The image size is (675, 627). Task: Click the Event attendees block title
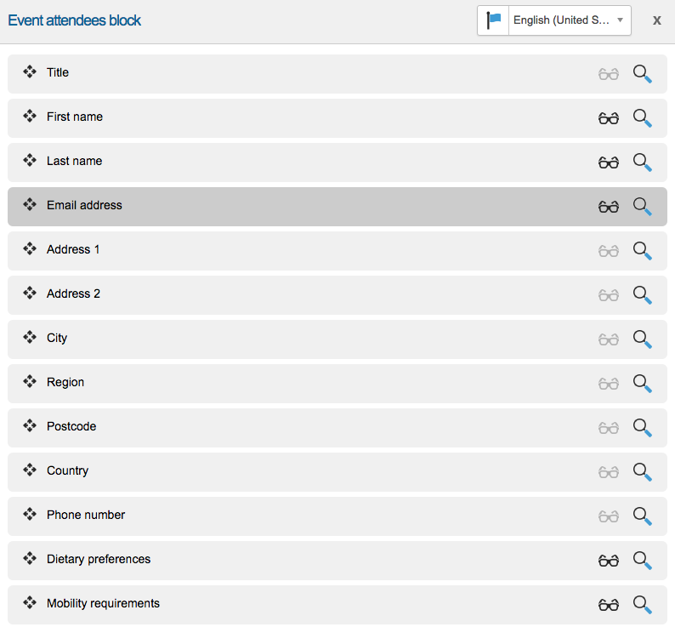pyautogui.click(x=75, y=20)
